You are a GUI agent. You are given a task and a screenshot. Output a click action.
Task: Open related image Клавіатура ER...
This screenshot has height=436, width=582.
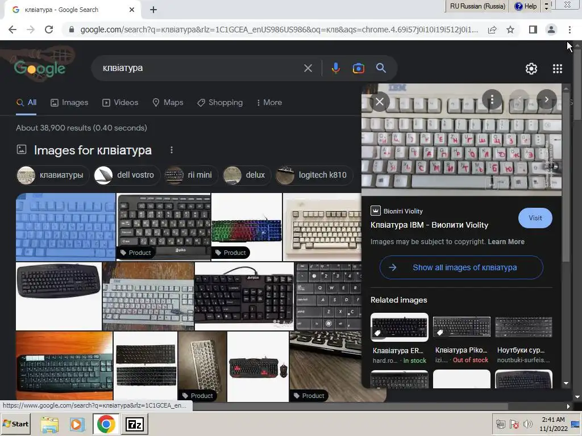400,338
